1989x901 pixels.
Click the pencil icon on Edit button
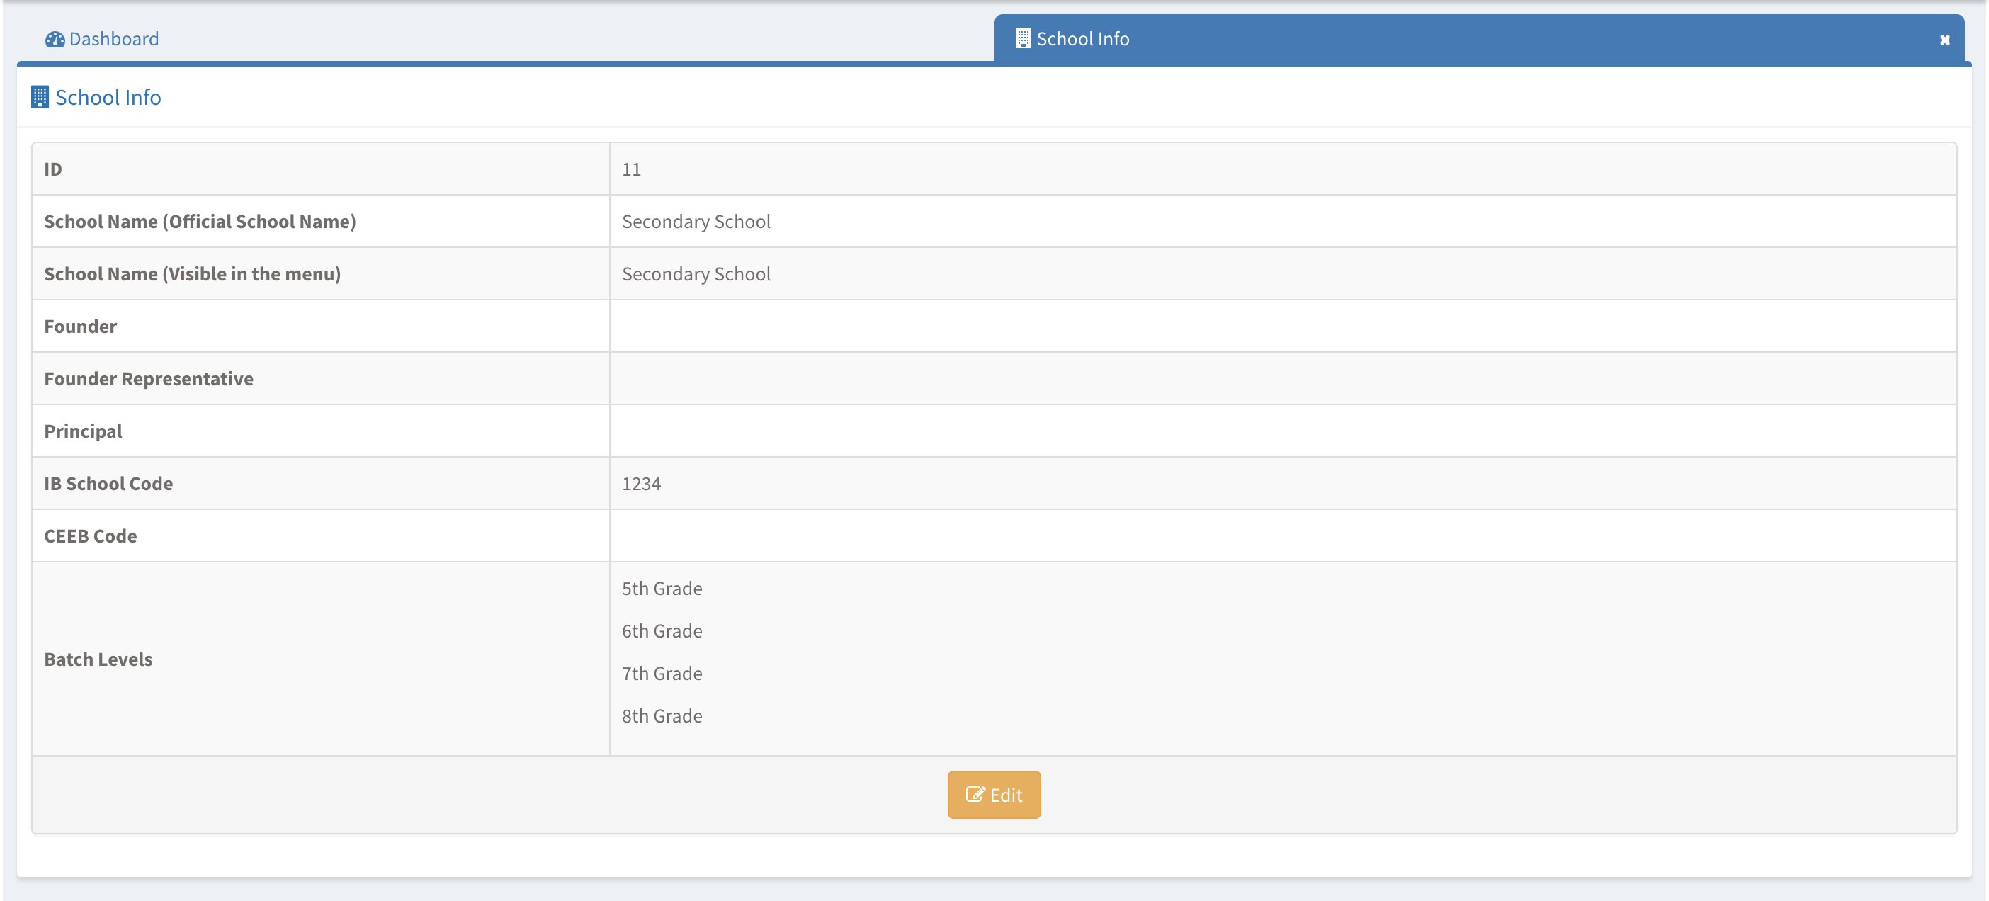point(975,795)
